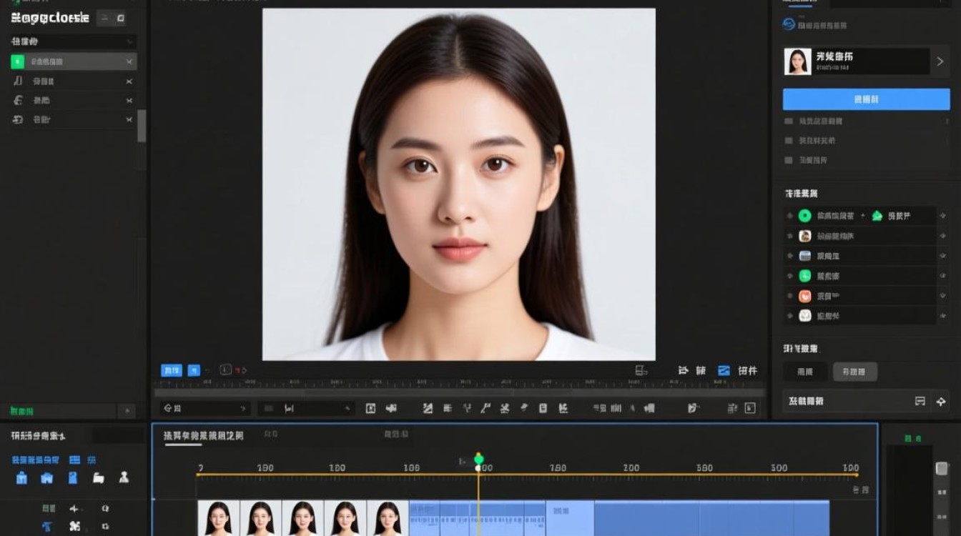Image resolution: width=961 pixels, height=536 pixels.
Task: Toggle the dot left of the brown avatar row
Action: (x=789, y=236)
